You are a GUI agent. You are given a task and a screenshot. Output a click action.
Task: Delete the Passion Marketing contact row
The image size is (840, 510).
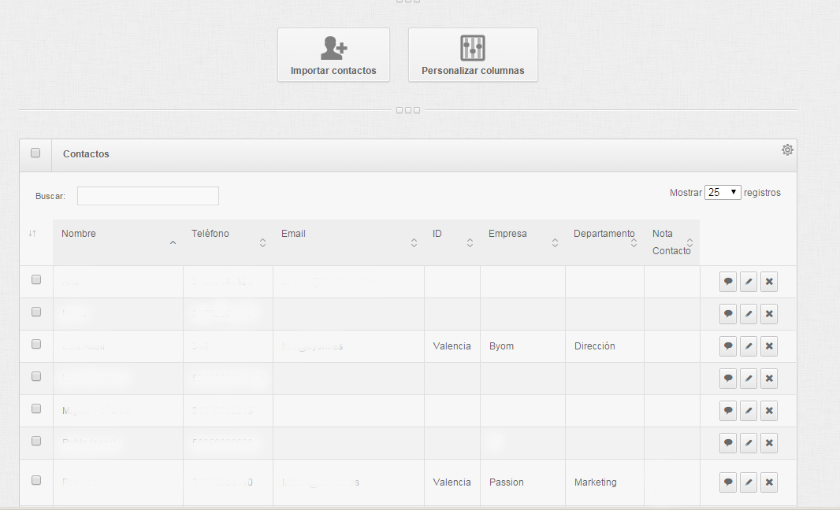click(769, 482)
